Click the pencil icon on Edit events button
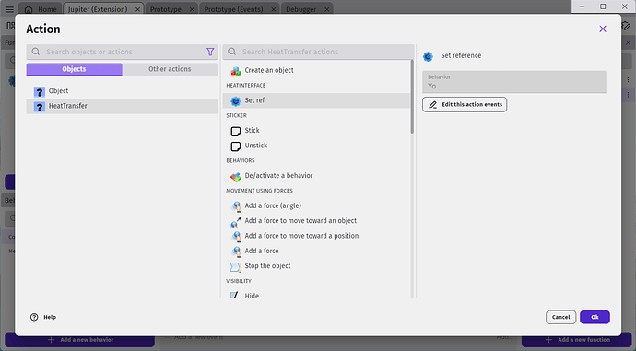Image resolution: width=636 pixels, height=351 pixels. (x=433, y=105)
